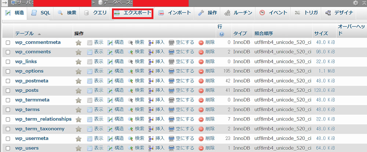Sort by 照合順序 column header
367x152 pixels.
(264, 34)
